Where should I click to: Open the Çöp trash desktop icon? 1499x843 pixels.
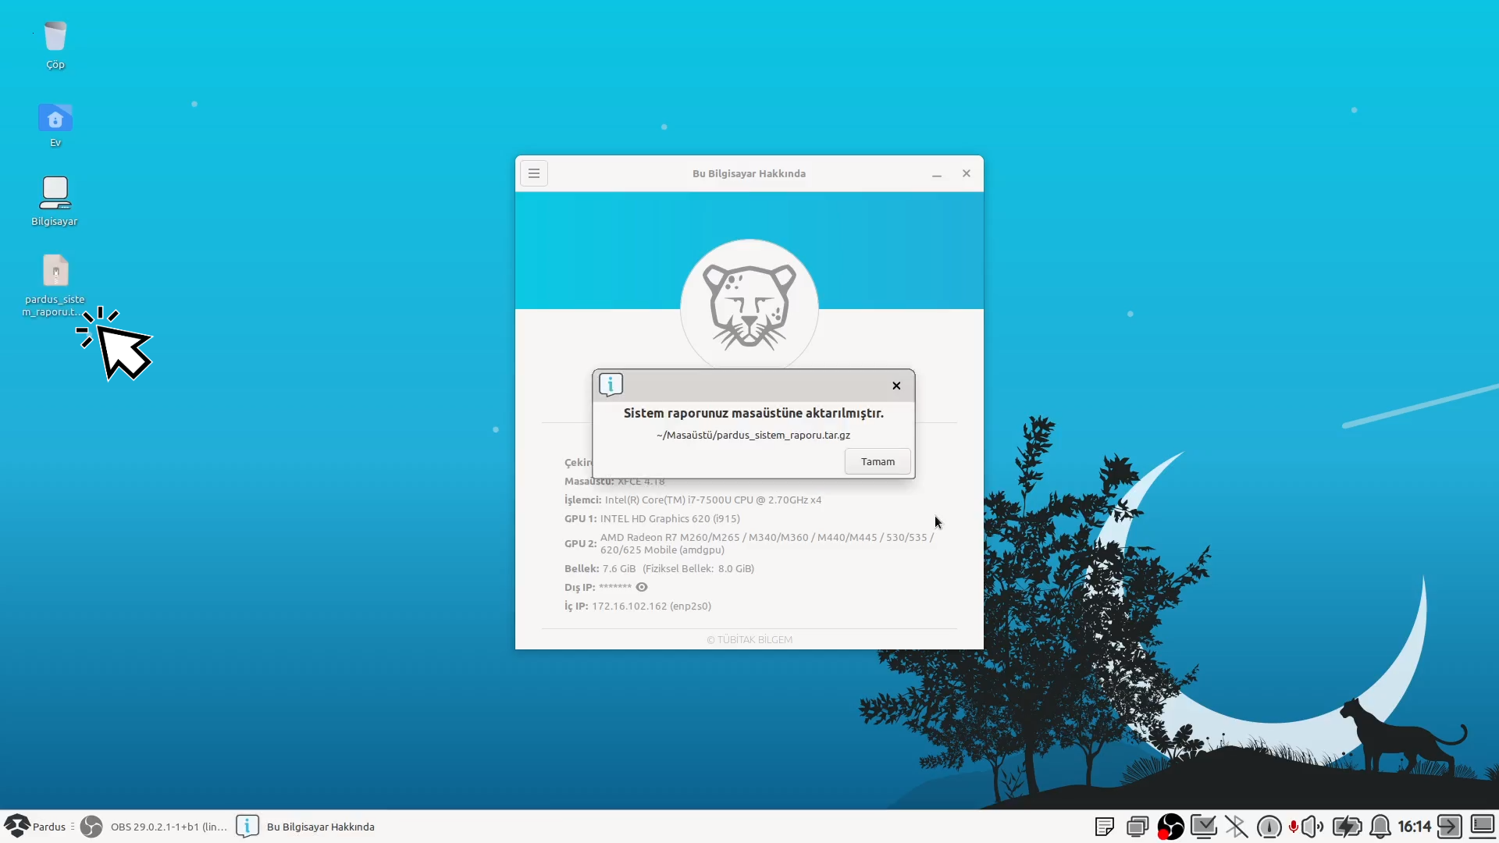point(55,37)
